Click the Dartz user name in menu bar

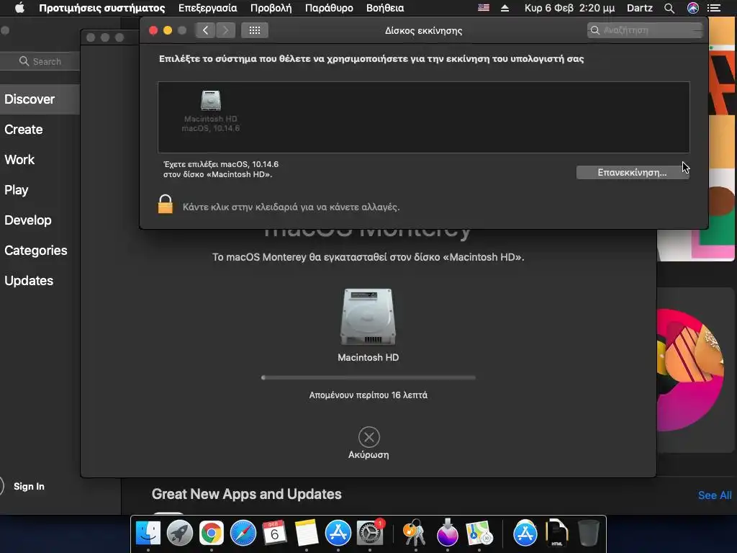[x=640, y=8]
